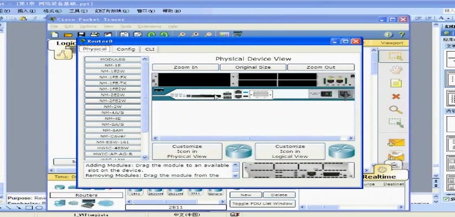Open the Extensions menu in Packet Tracer

click(x=149, y=27)
